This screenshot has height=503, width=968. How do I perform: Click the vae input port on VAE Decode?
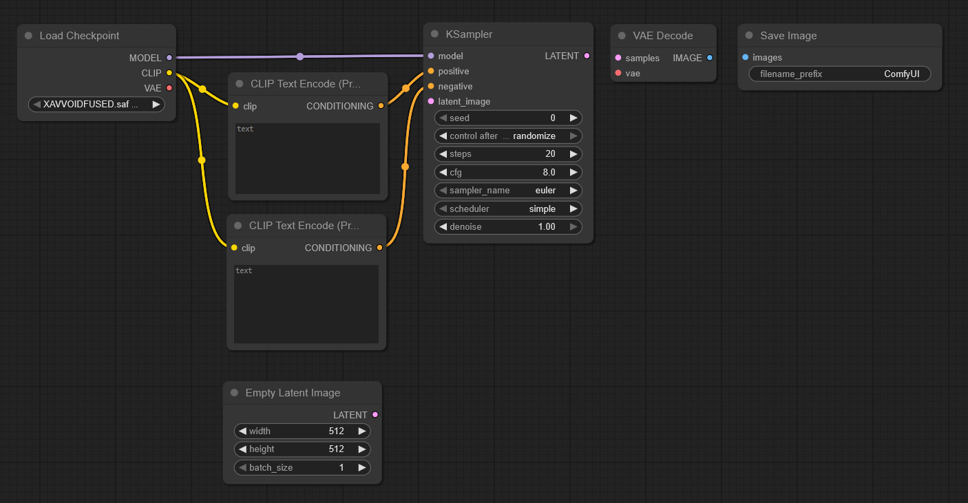pos(618,73)
